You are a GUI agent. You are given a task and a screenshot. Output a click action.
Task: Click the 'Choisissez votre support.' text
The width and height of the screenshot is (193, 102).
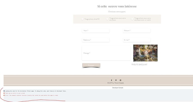coord(117,11)
